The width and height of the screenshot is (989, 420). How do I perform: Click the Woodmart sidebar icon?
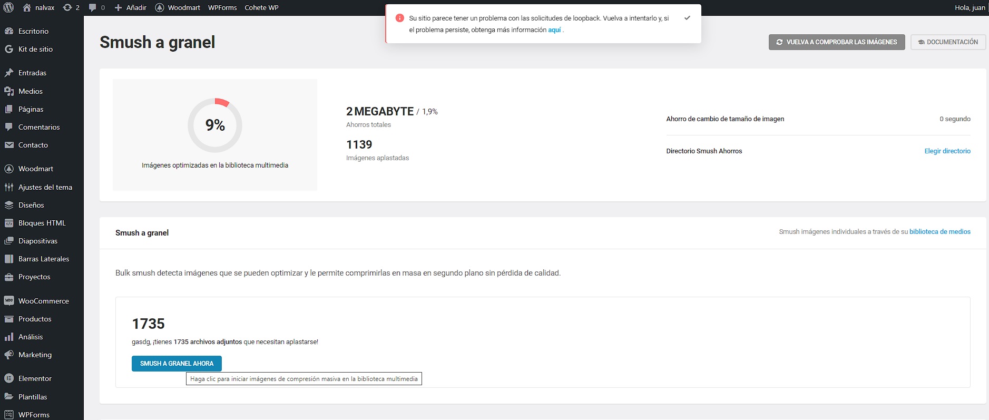pyautogui.click(x=9, y=169)
